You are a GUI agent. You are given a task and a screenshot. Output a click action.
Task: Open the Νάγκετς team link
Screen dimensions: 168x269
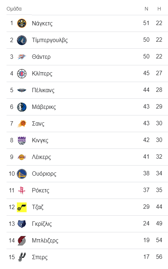(42, 23)
